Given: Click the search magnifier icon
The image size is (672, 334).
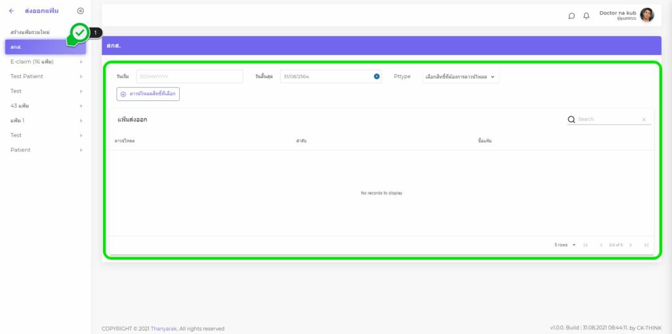Looking at the screenshot, I should coord(572,119).
